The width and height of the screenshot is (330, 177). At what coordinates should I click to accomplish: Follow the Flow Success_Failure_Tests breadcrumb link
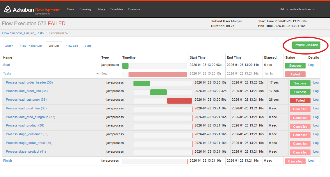23,33
